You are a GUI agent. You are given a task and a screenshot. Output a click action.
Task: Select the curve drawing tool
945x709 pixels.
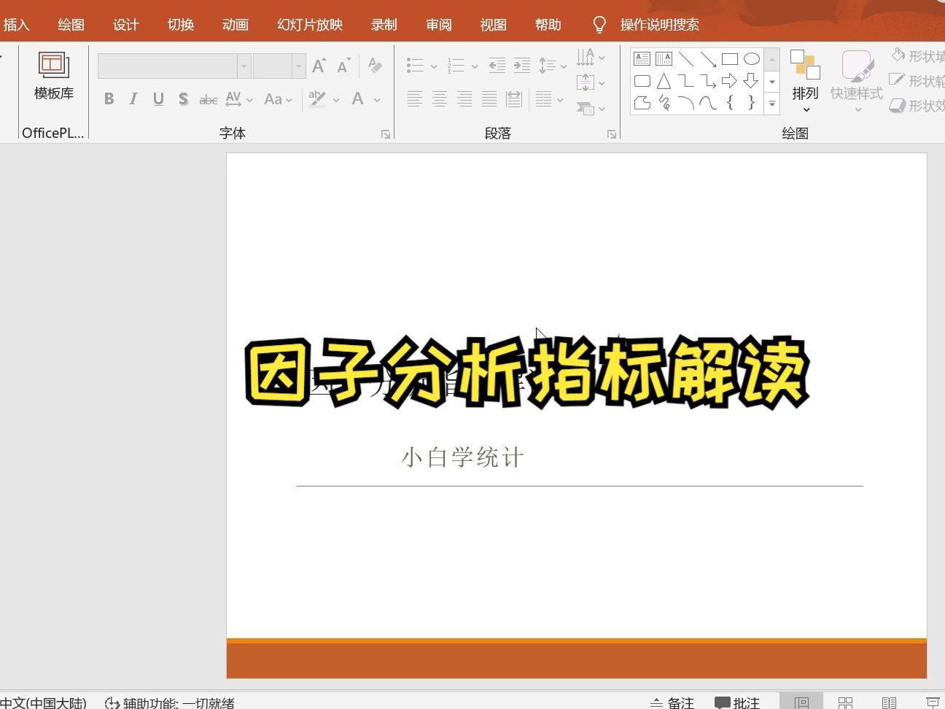[707, 103]
